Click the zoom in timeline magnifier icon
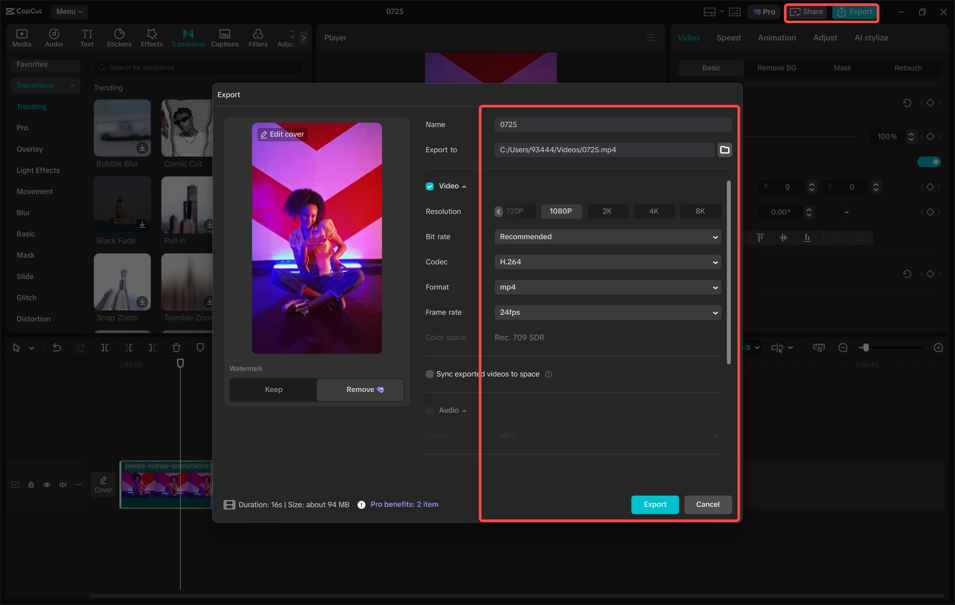The height and width of the screenshot is (605, 955). (938, 348)
